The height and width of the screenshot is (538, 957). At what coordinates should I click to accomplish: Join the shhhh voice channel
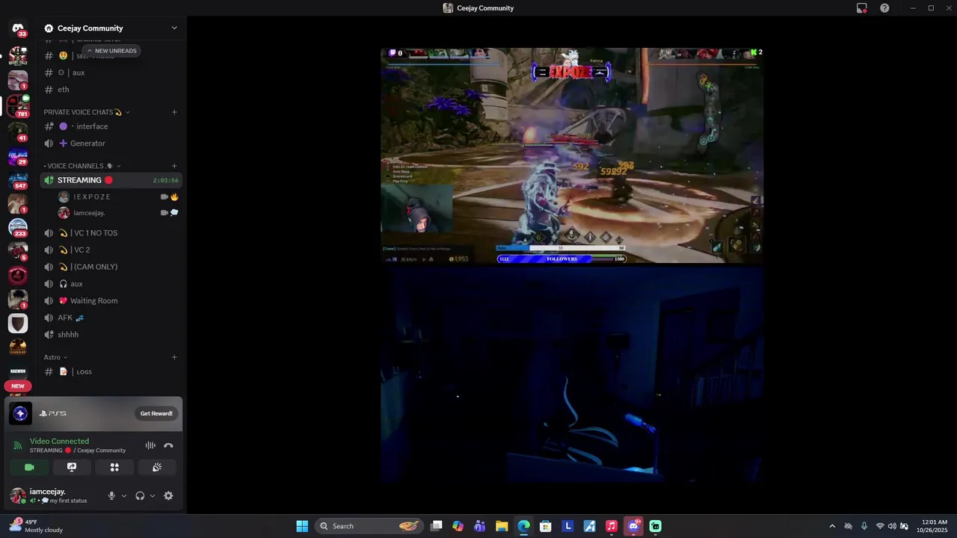coord(111,335)
